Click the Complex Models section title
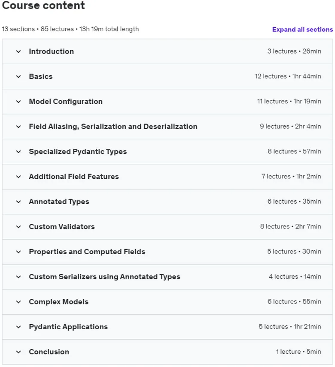Screen dimensions: 335x367 pyautogui.click(x=58, y=302)
